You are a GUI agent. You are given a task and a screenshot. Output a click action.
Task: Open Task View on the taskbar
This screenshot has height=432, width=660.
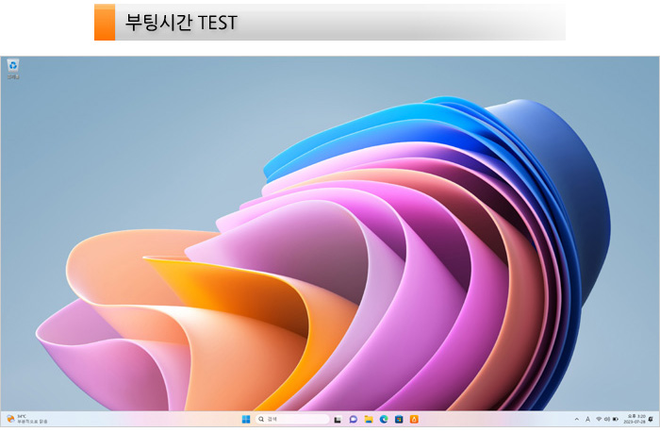point(338,420)
